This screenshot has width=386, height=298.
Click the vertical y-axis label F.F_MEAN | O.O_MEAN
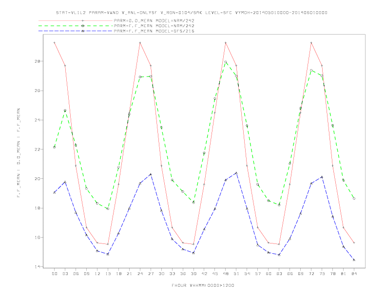pos(19,153)
